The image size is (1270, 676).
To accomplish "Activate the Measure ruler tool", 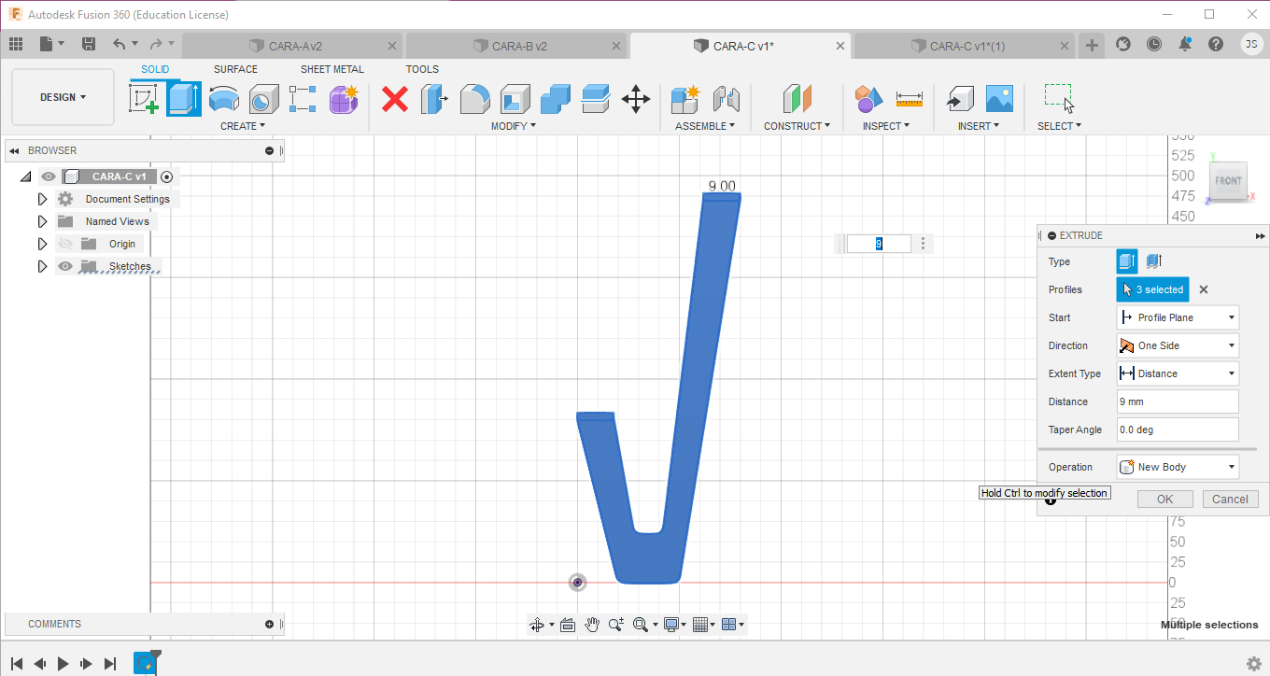I will pos(909,98).
